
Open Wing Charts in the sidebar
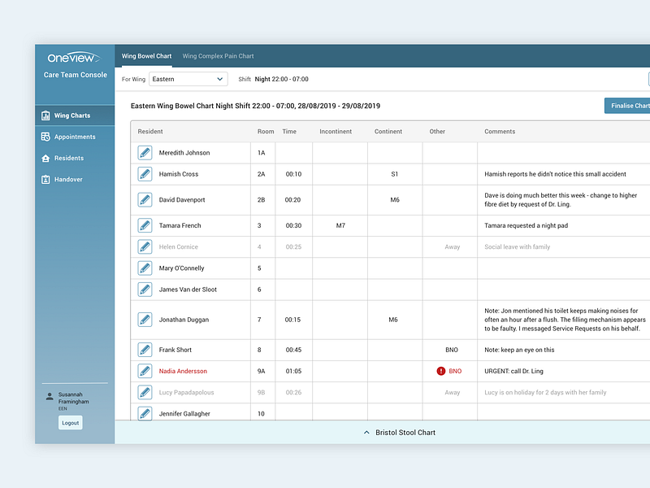(x=75, y=115)
